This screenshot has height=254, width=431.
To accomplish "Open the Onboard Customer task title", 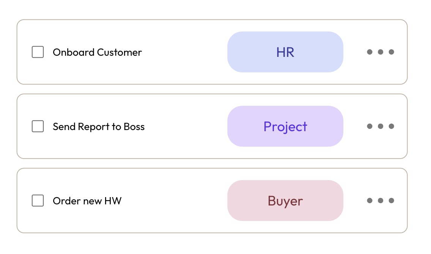I will 97,52.
